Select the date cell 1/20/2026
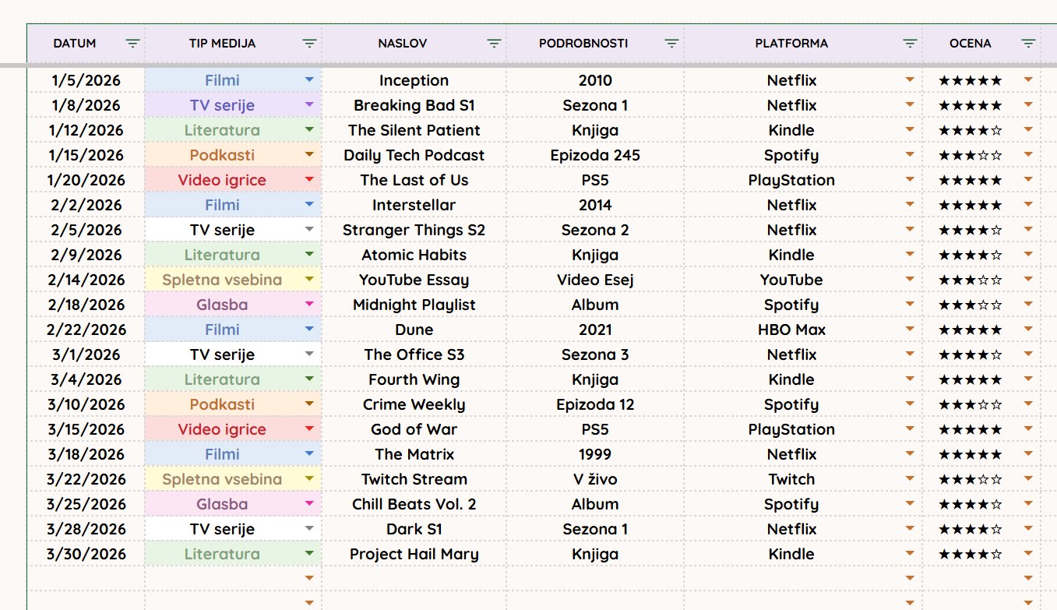The width and height of the screenshot is (1057, 610). [86, 180]
